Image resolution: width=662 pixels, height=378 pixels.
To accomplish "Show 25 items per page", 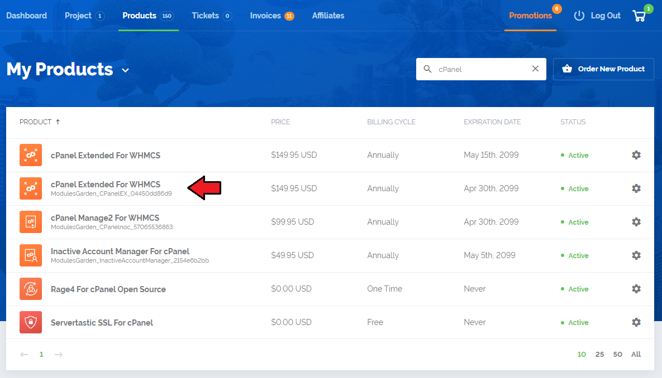I will click(x=599, y=355).
